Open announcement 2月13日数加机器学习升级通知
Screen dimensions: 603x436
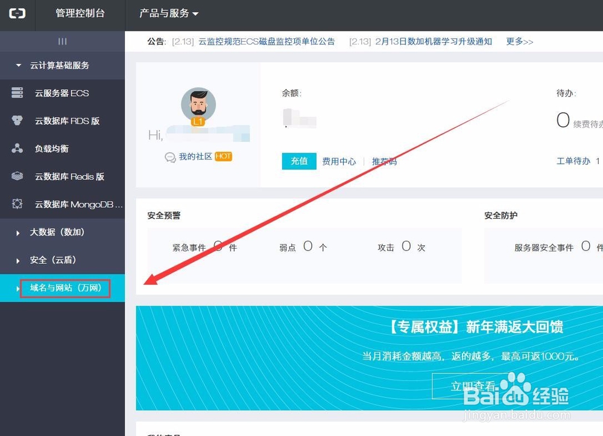pyautogui.click(x=434, y=42)
